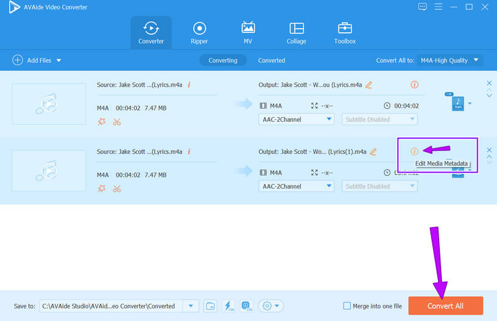This screenshot has height=321, width=497.
Task: Open Subtitle Disabled dropdown for first file
Action: tap(380, 119)
